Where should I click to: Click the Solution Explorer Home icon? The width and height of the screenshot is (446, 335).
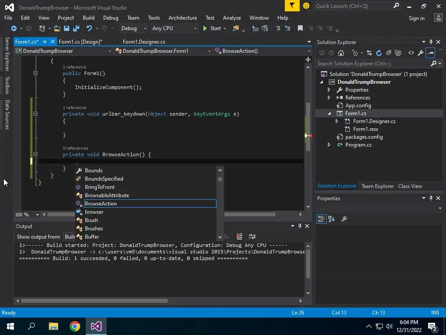[x=341, y=53]
